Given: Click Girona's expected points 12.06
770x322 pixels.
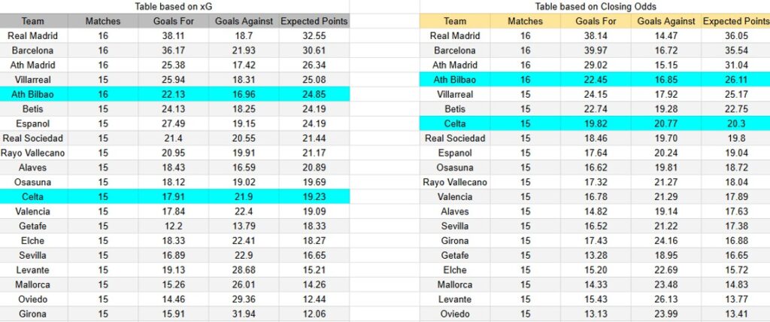Looking at the screenshot, I should tap(314, 314).
